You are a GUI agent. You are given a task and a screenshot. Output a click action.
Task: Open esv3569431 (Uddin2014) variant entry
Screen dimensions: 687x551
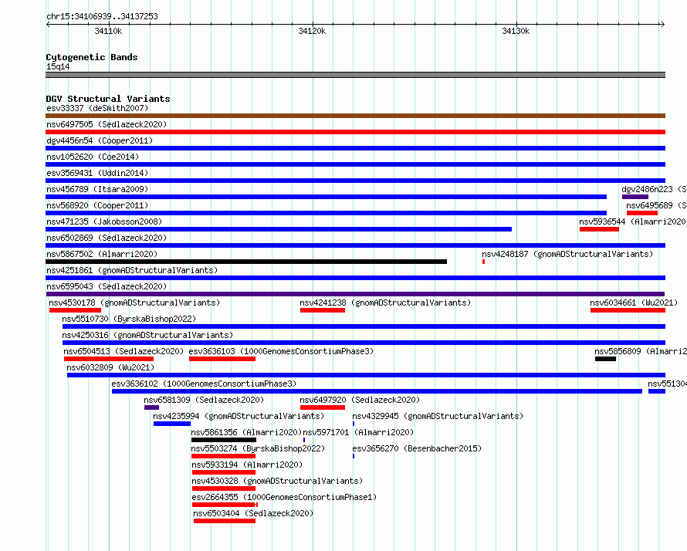[x=97, y=173]
